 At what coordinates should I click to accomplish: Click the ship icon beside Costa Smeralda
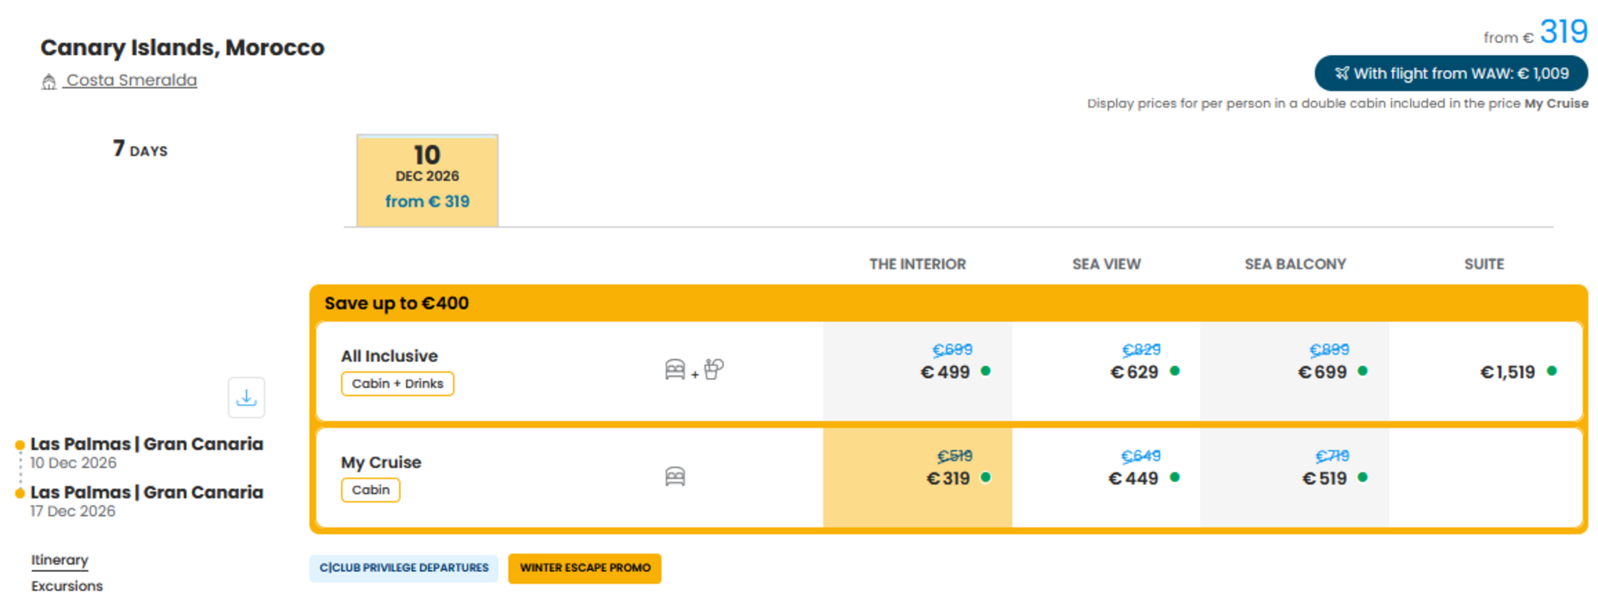(x=49, y=81)
